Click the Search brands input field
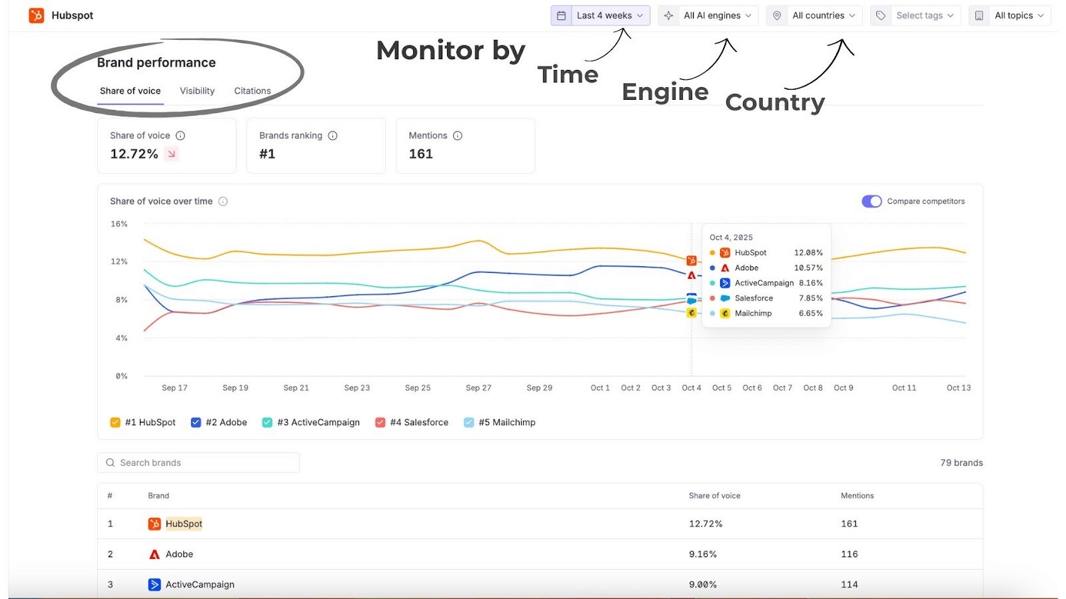Screen dimensions: 1066x599 [x=199, y=463]
